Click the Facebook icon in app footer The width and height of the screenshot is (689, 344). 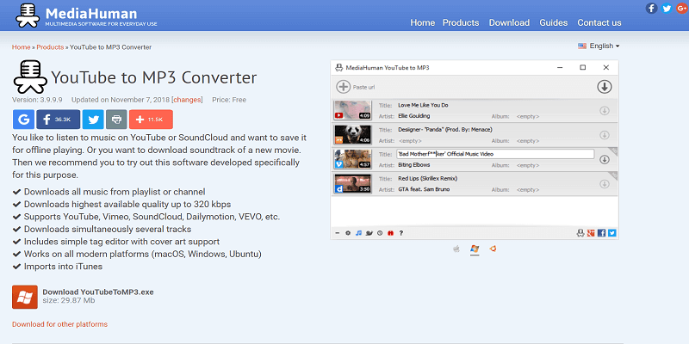pos(602,233)
